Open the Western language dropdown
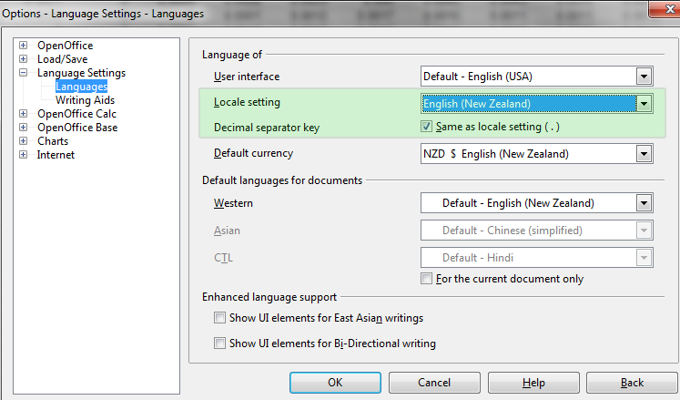 (x=644, y=203)
